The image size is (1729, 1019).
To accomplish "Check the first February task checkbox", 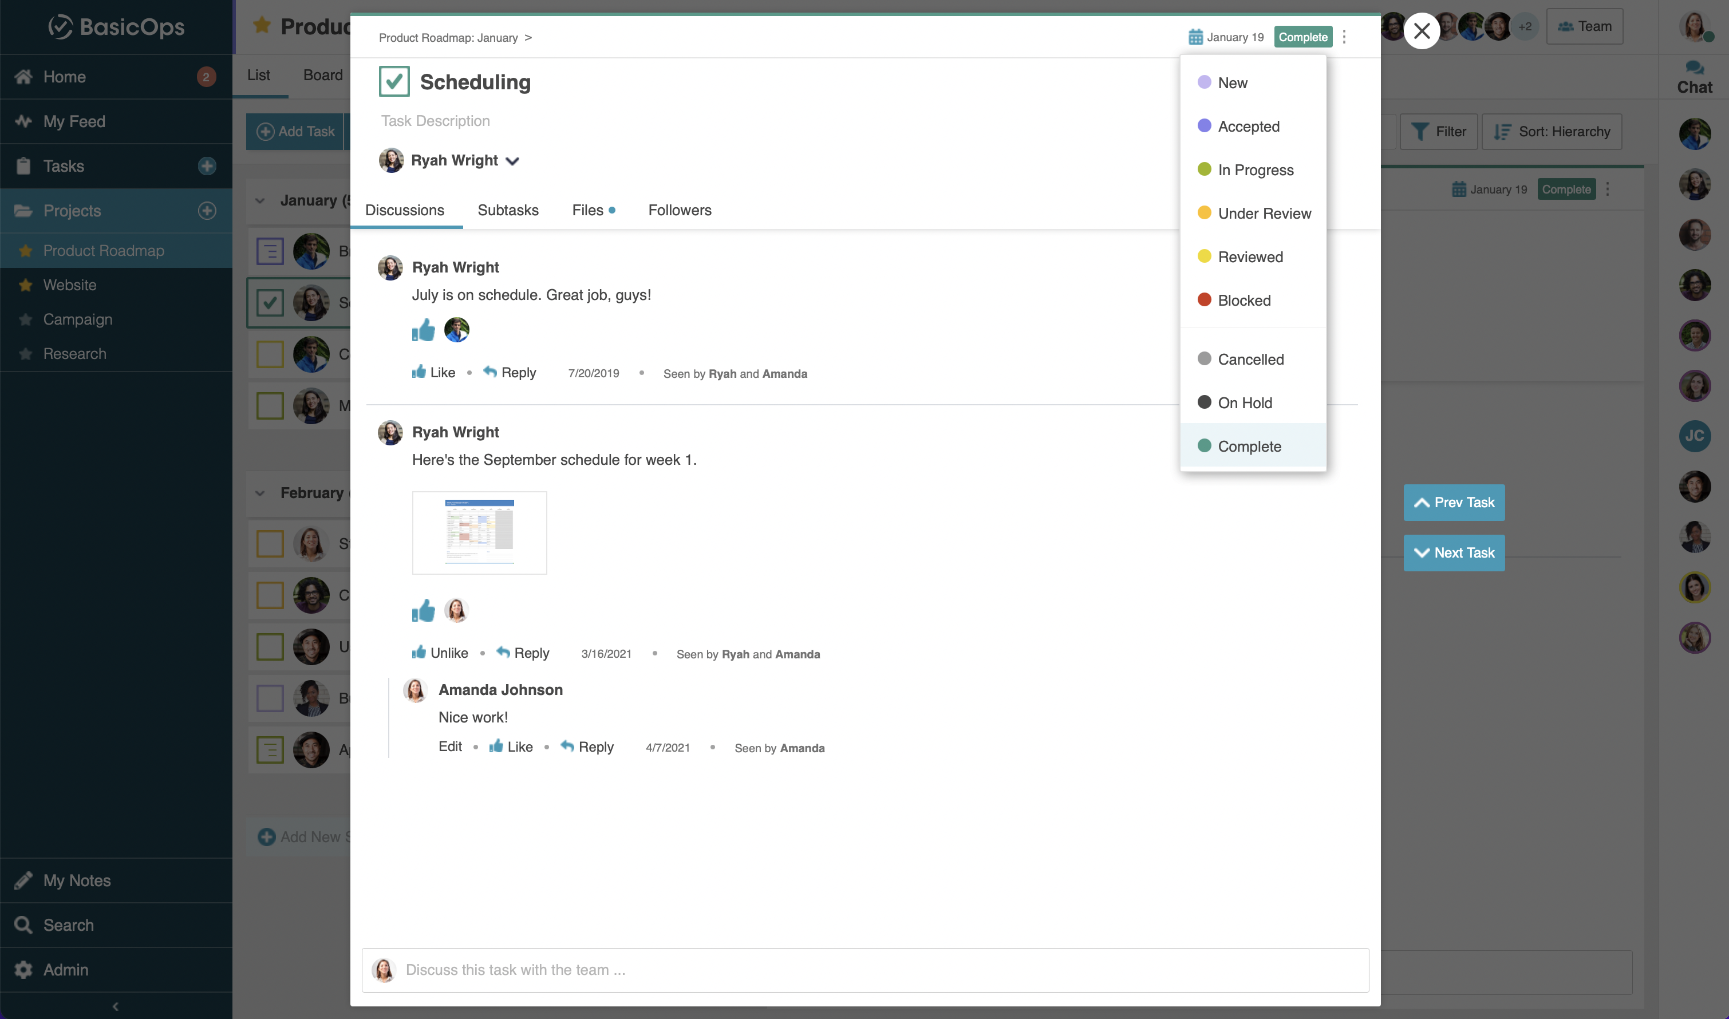I will (x=270, y=544).
